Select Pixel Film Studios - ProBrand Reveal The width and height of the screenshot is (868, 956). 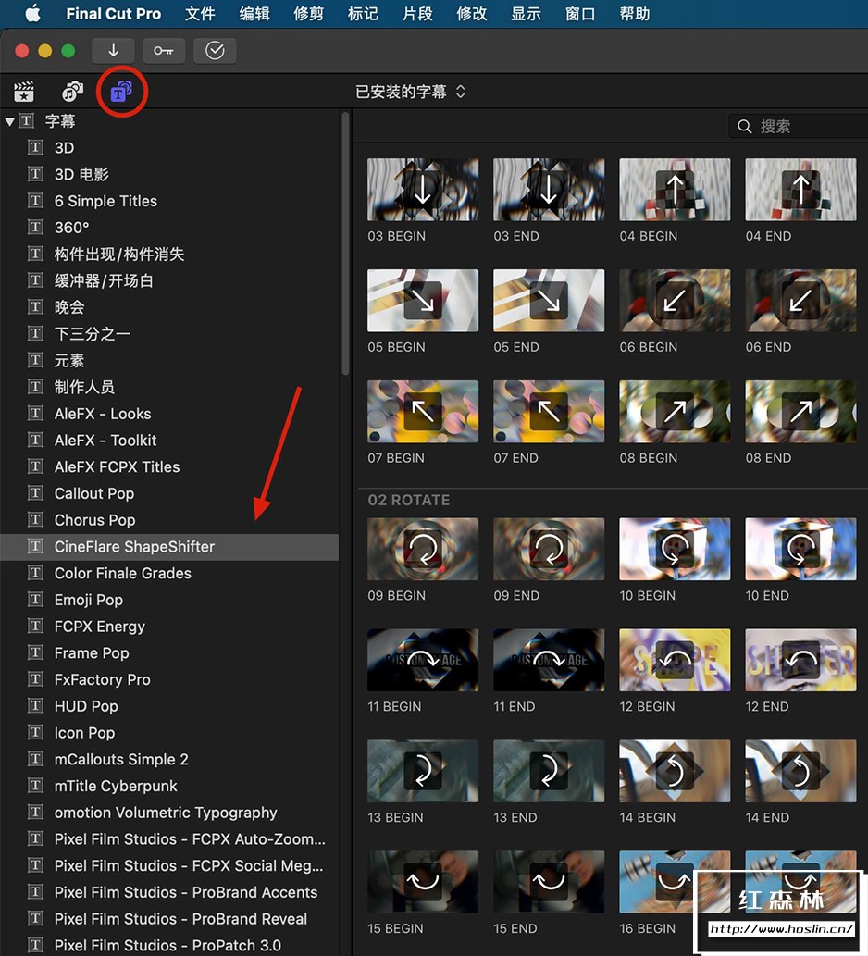[x=169, y=919]
